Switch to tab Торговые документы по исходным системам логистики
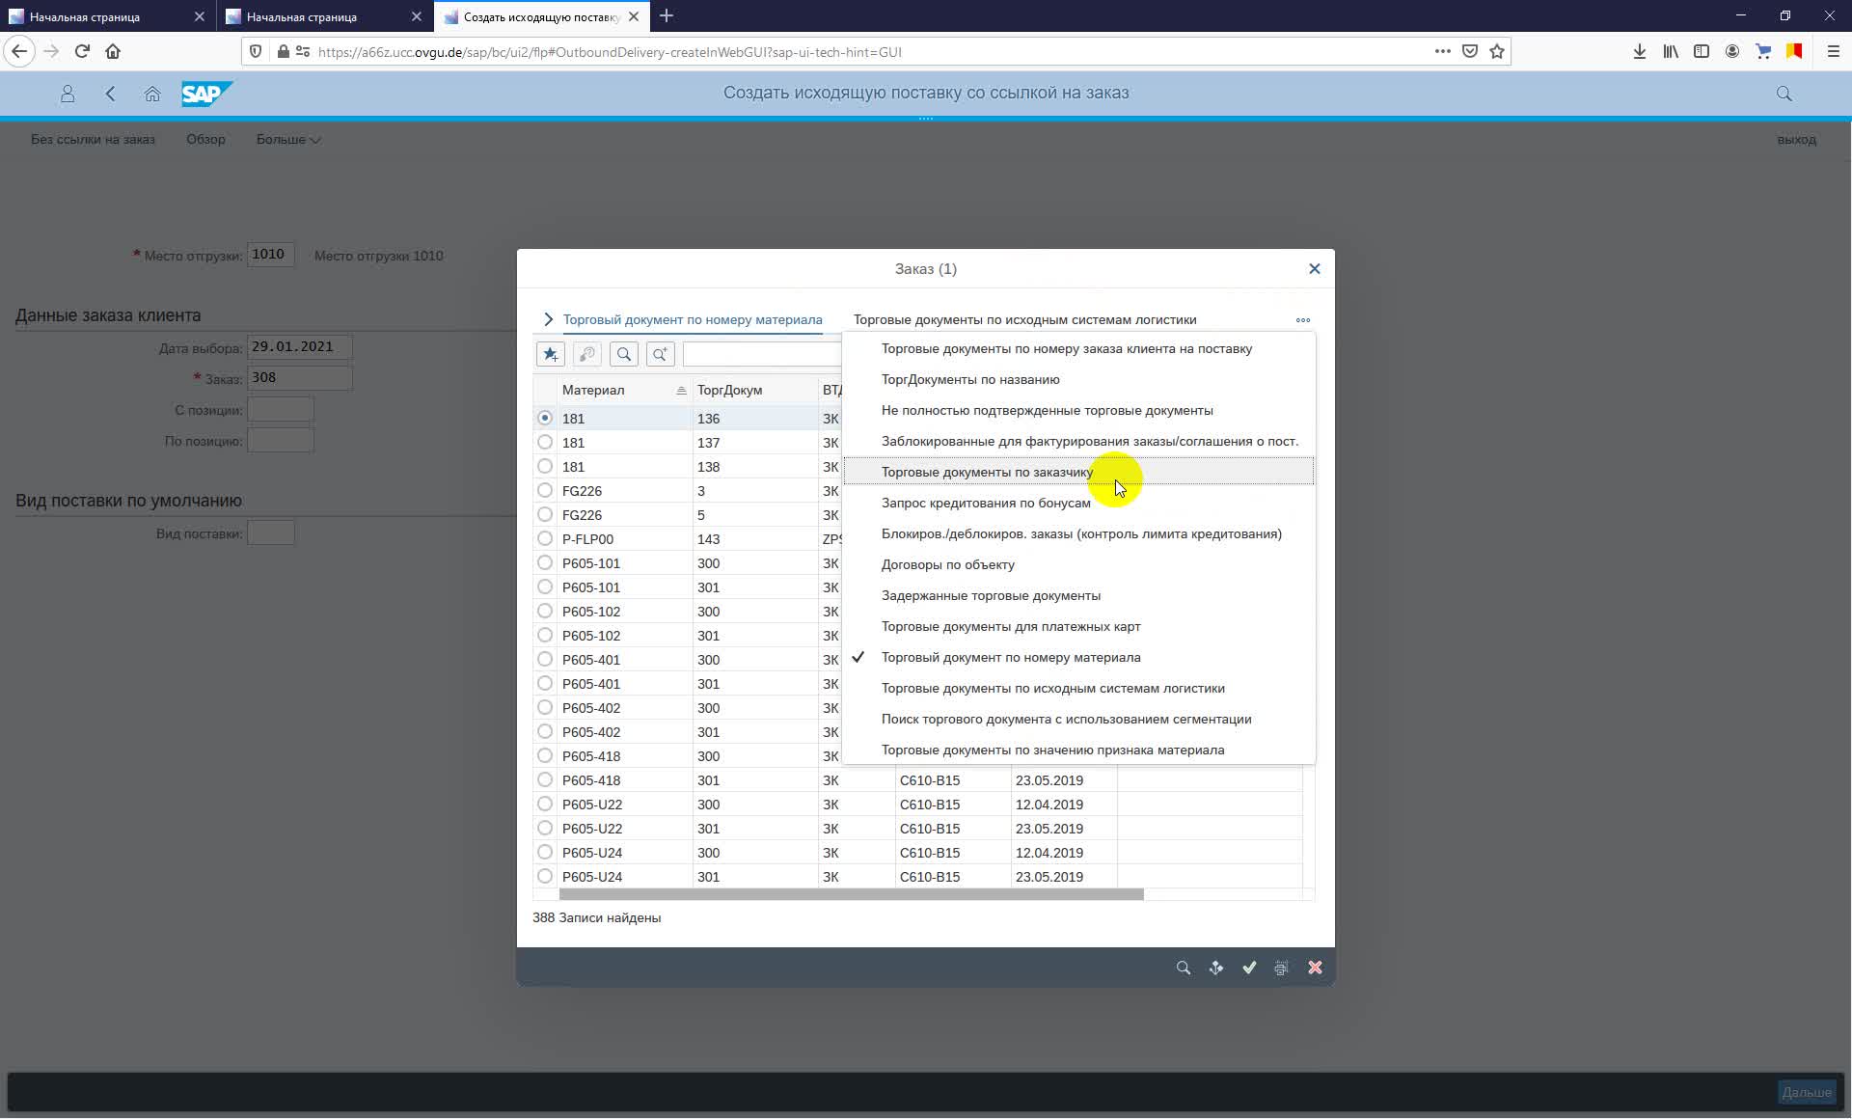The height and width of the screenshot is (1119, 1852). [x=1024, y=319]
